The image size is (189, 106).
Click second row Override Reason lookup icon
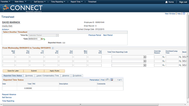[163, 61]
